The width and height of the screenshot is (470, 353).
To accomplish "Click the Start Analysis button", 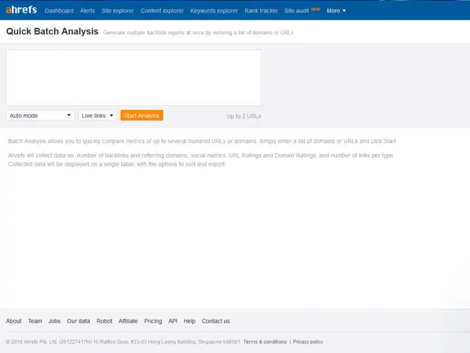I will [142, 115].
